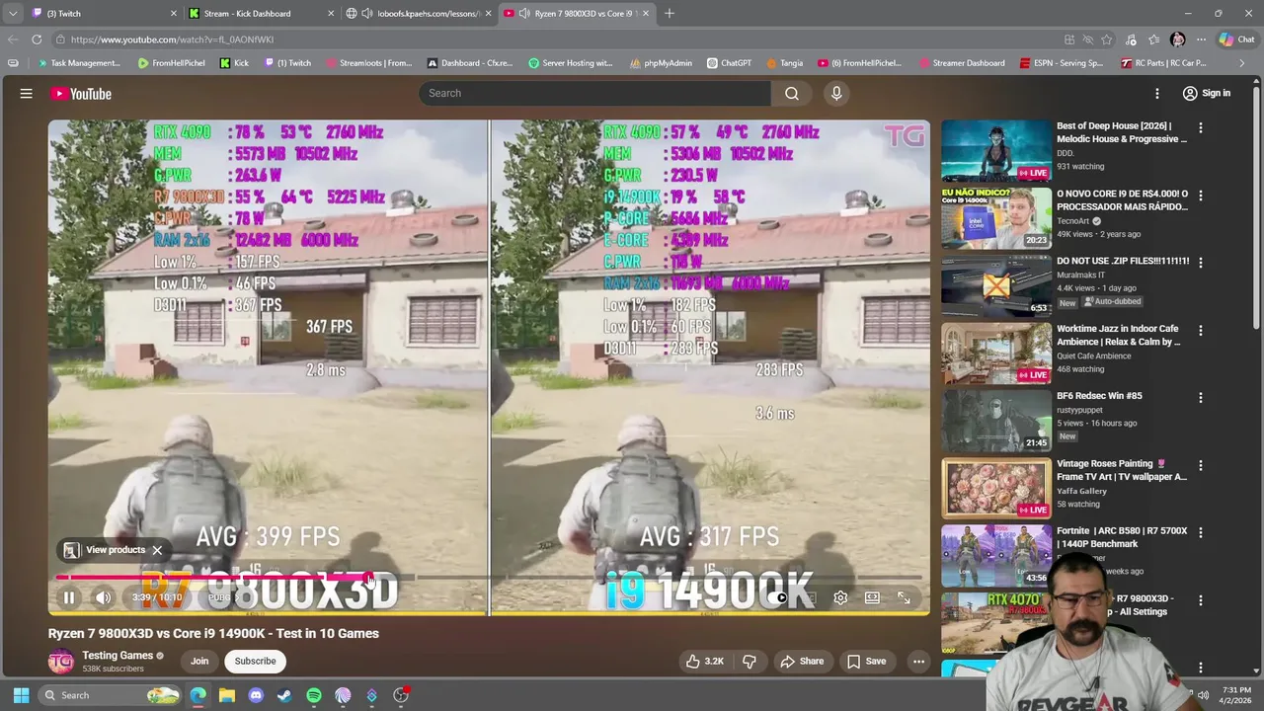Open the Windows Start menu

[x=21, y=695]
